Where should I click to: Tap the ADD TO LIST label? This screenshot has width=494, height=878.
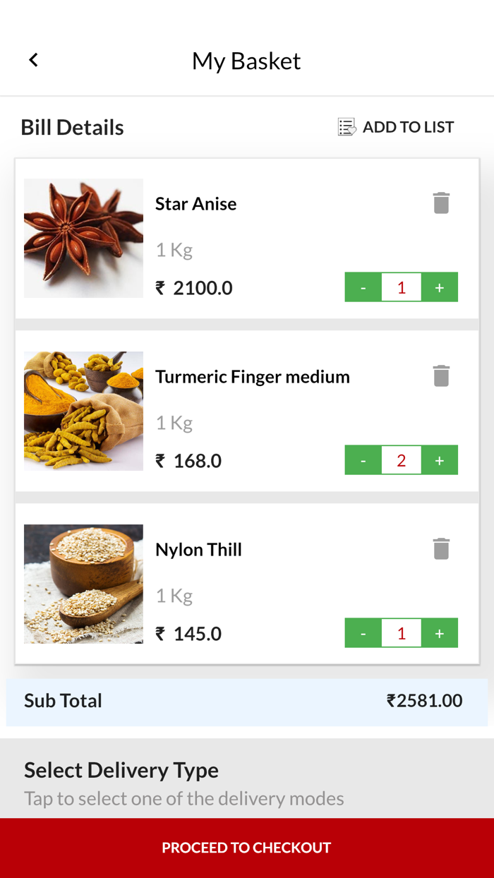pos(408,127)
